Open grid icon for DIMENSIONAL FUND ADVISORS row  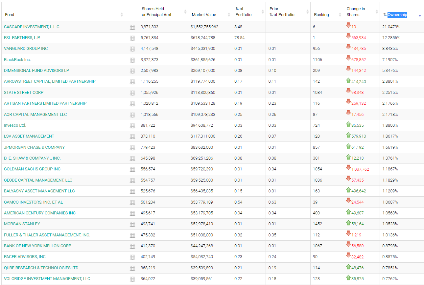[132, 71]
